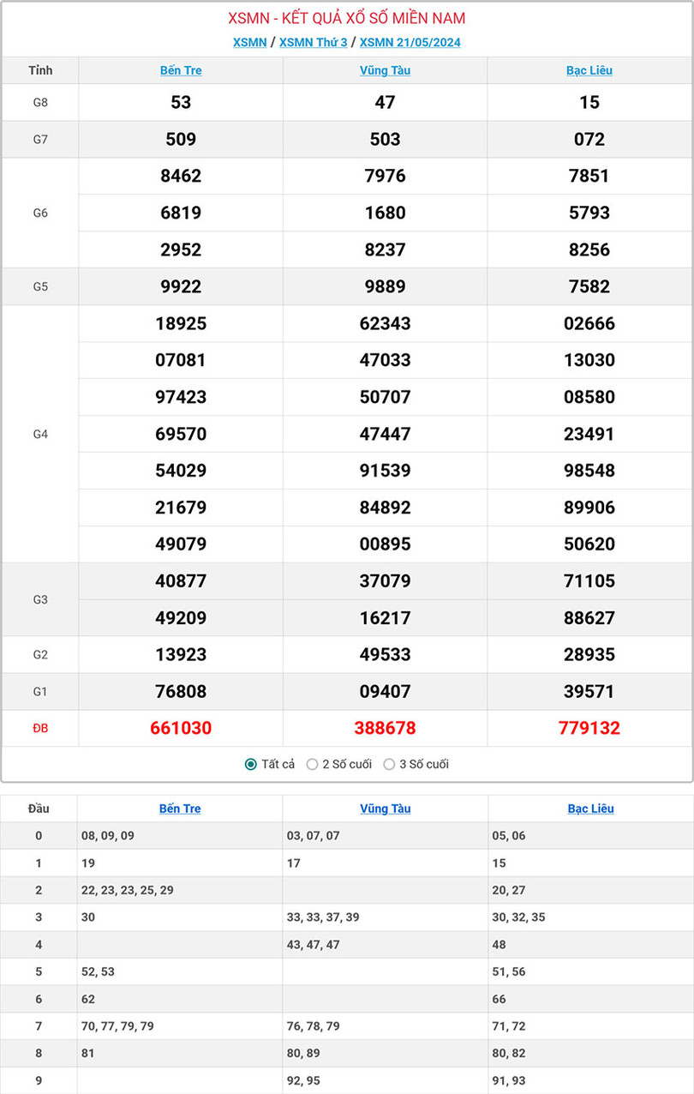
Task: Click Bạc Liêu link in the Đầu table header
Action: (x=590, y=808)
